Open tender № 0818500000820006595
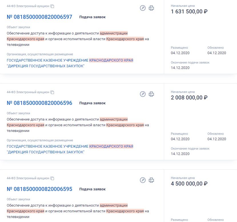 pyautogui.click(x=39, y=189)
